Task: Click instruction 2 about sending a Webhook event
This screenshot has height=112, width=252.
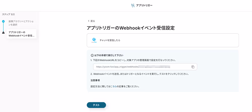Action: pos(140,74)
